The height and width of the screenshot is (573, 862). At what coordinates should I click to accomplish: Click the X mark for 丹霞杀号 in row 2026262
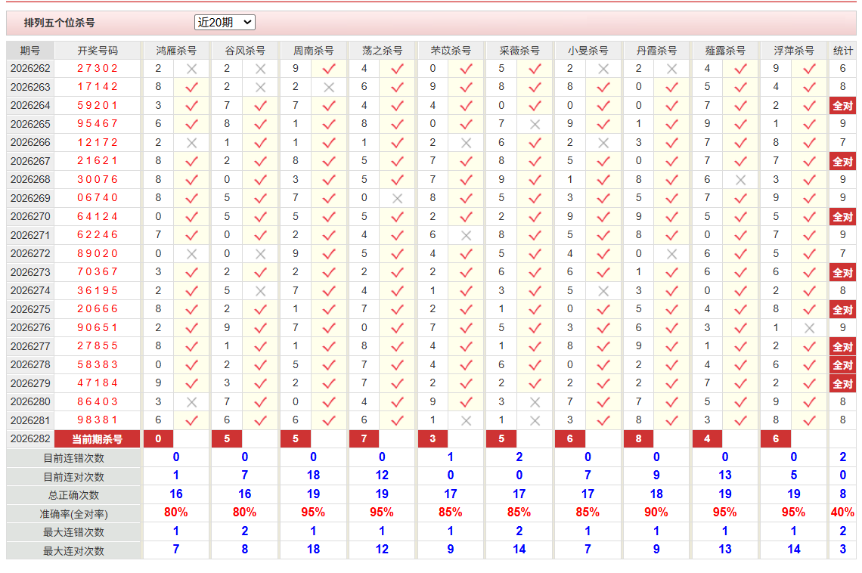[671, 70]
